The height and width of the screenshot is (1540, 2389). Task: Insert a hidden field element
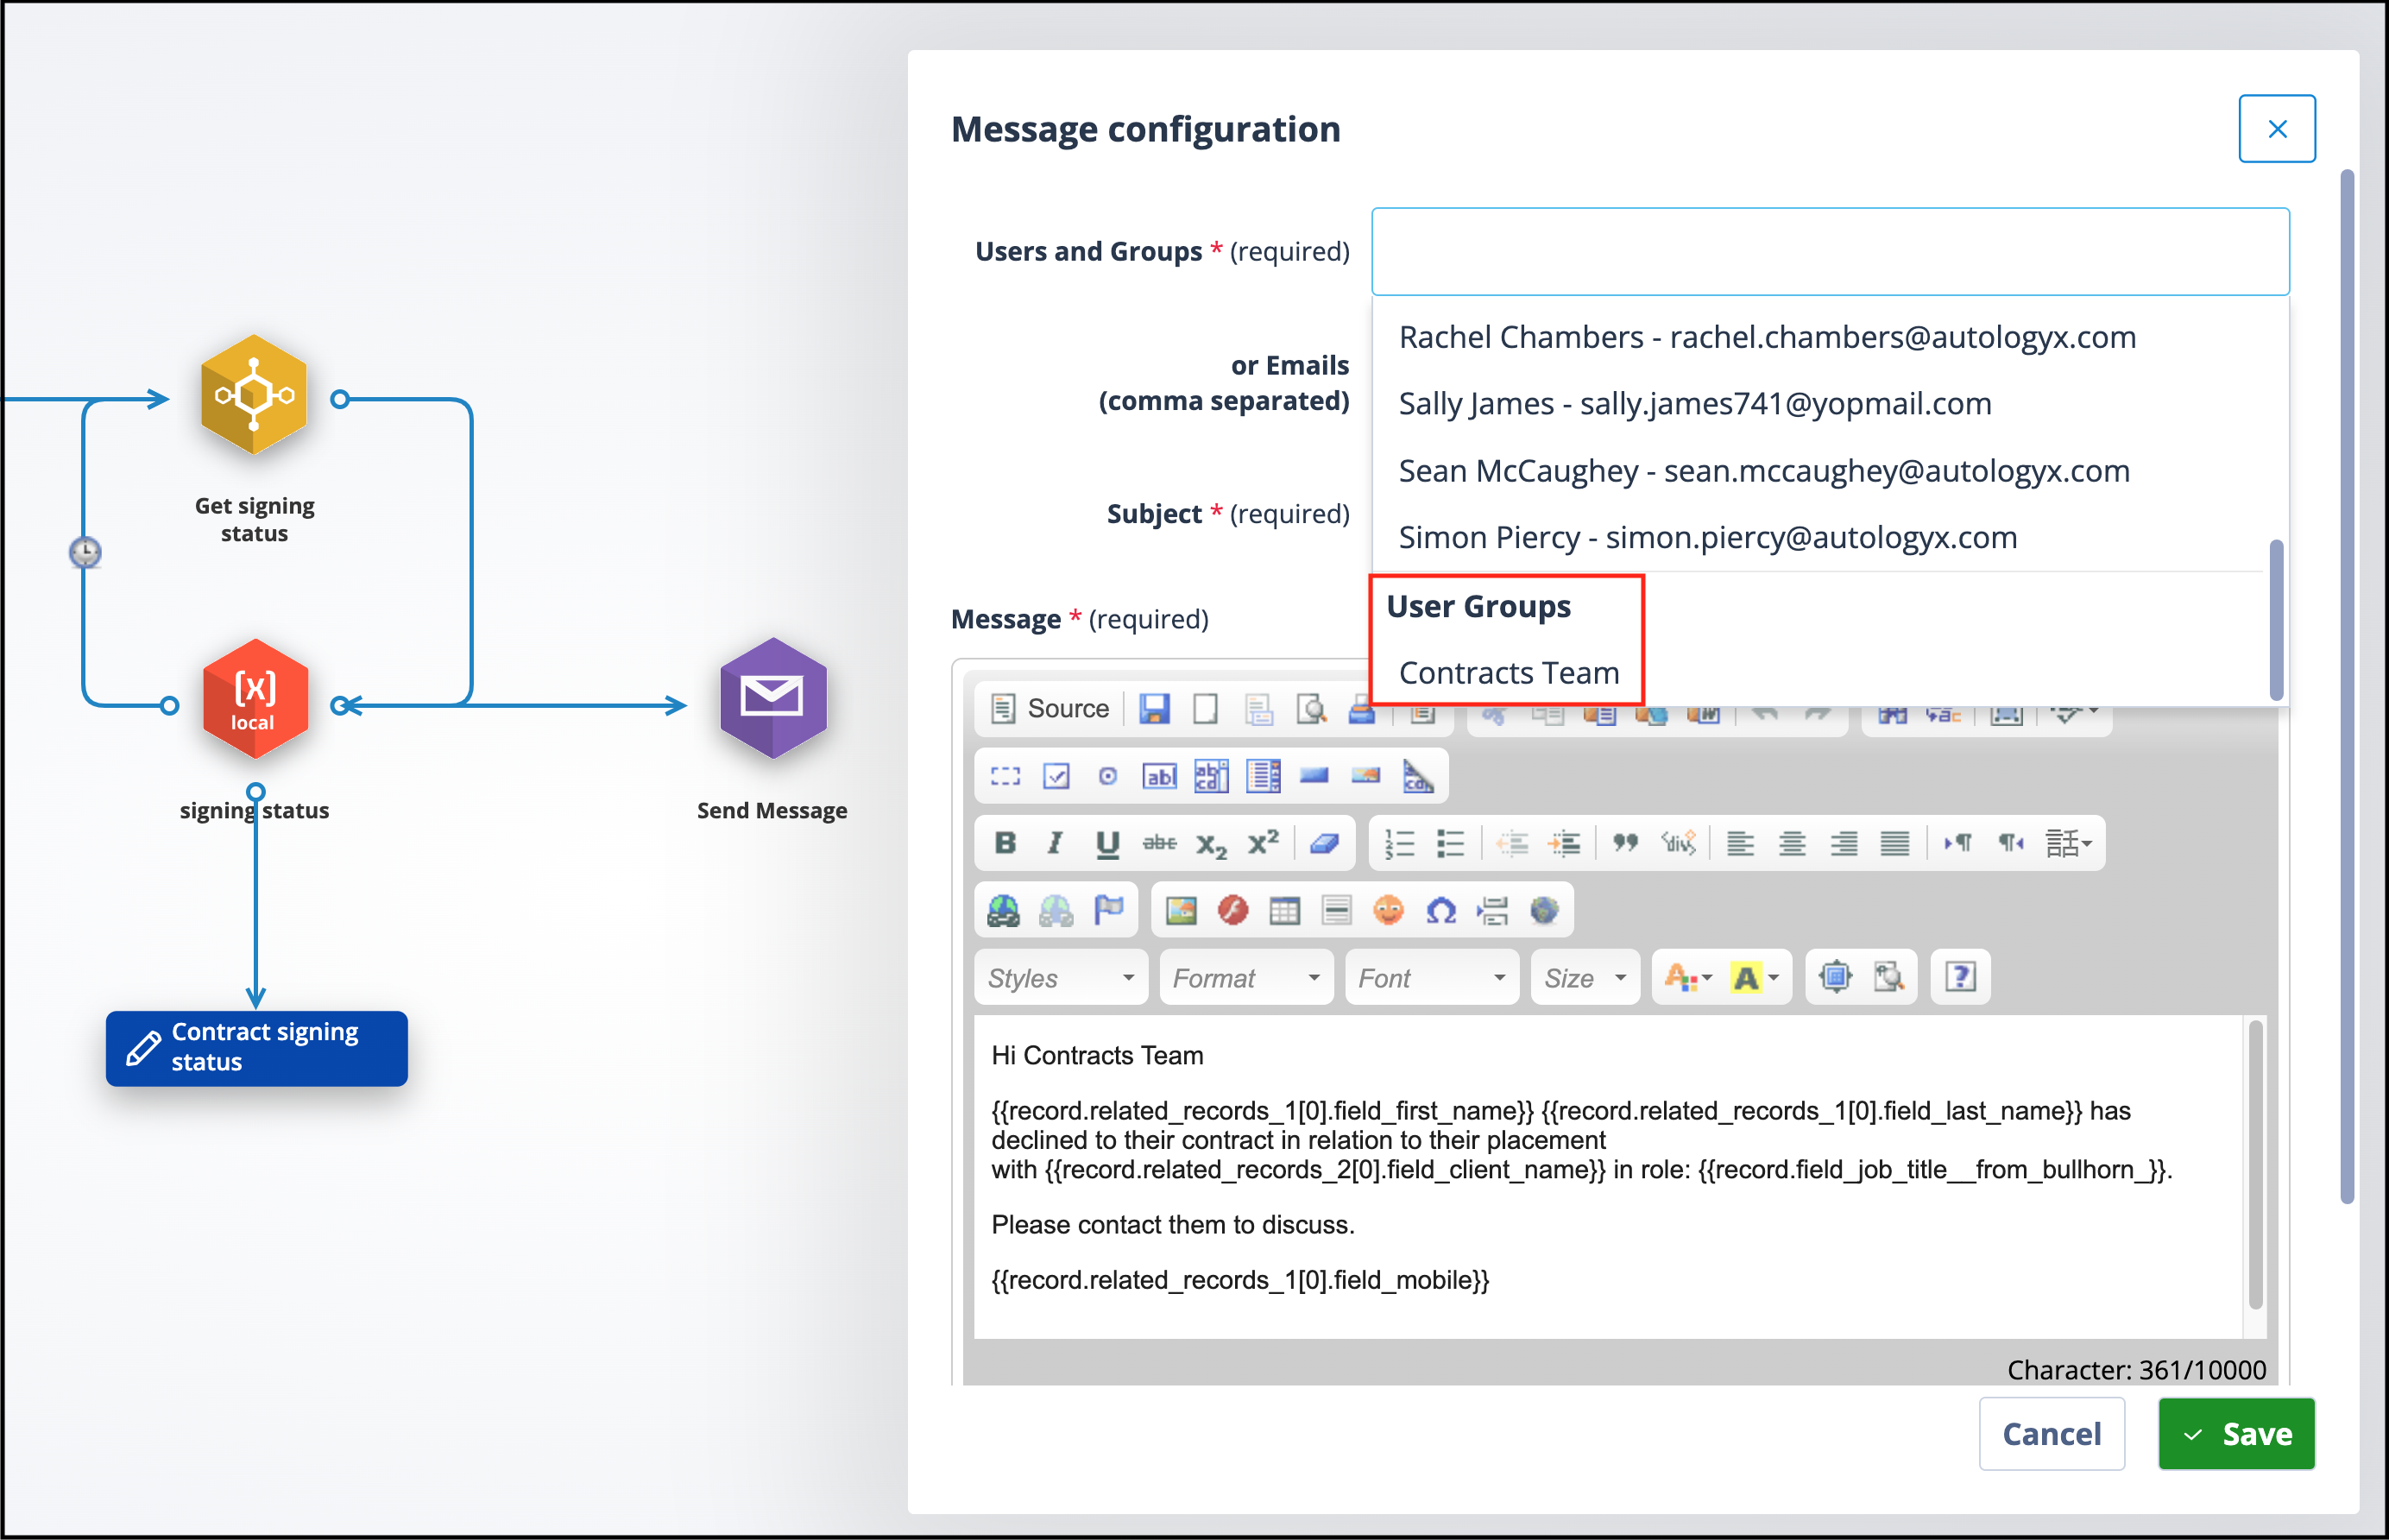[1418, 777]
